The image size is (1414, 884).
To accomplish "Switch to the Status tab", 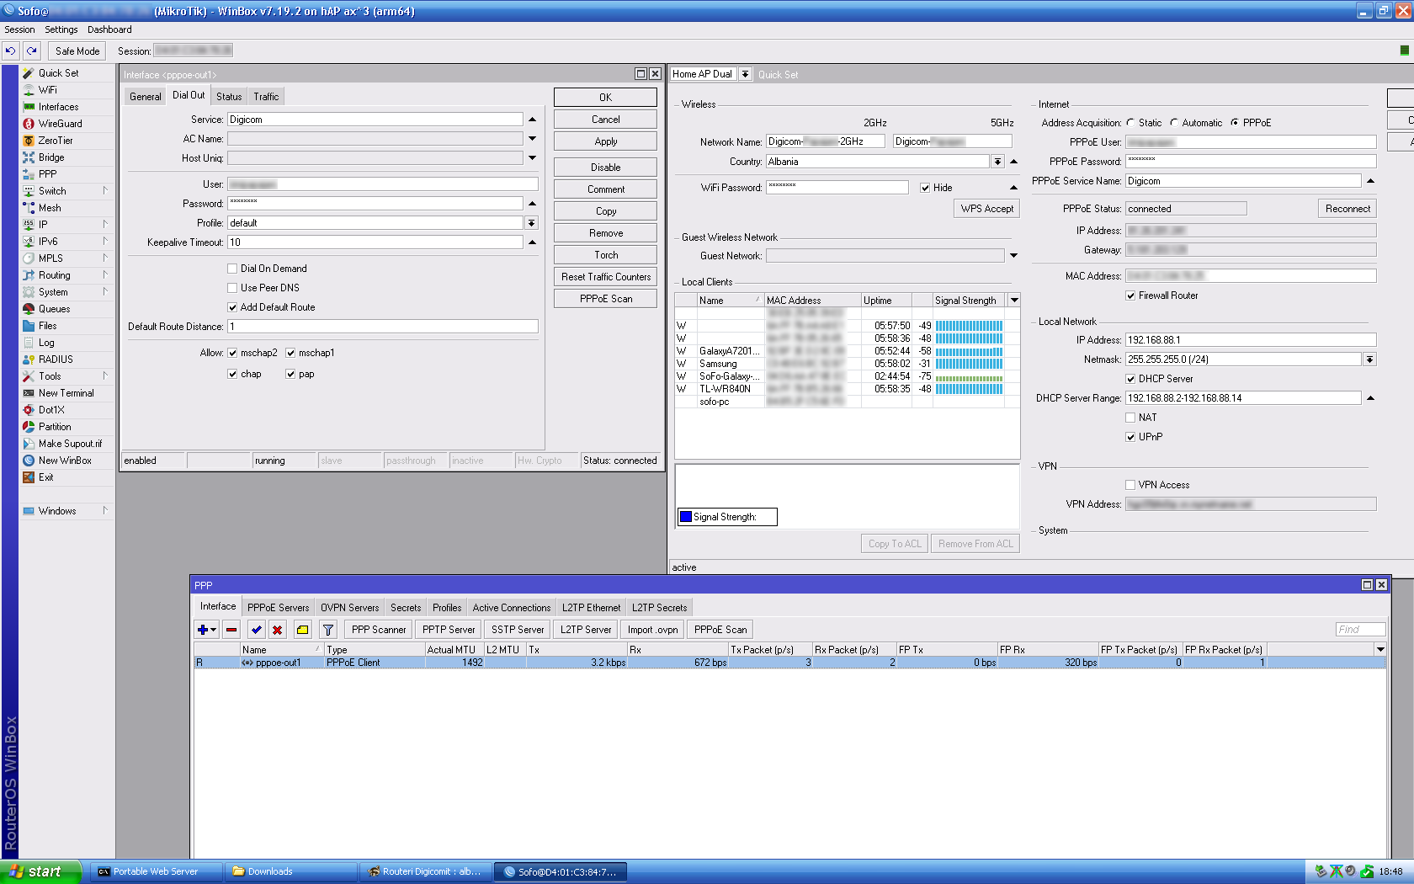I will [x=229, y=97].
